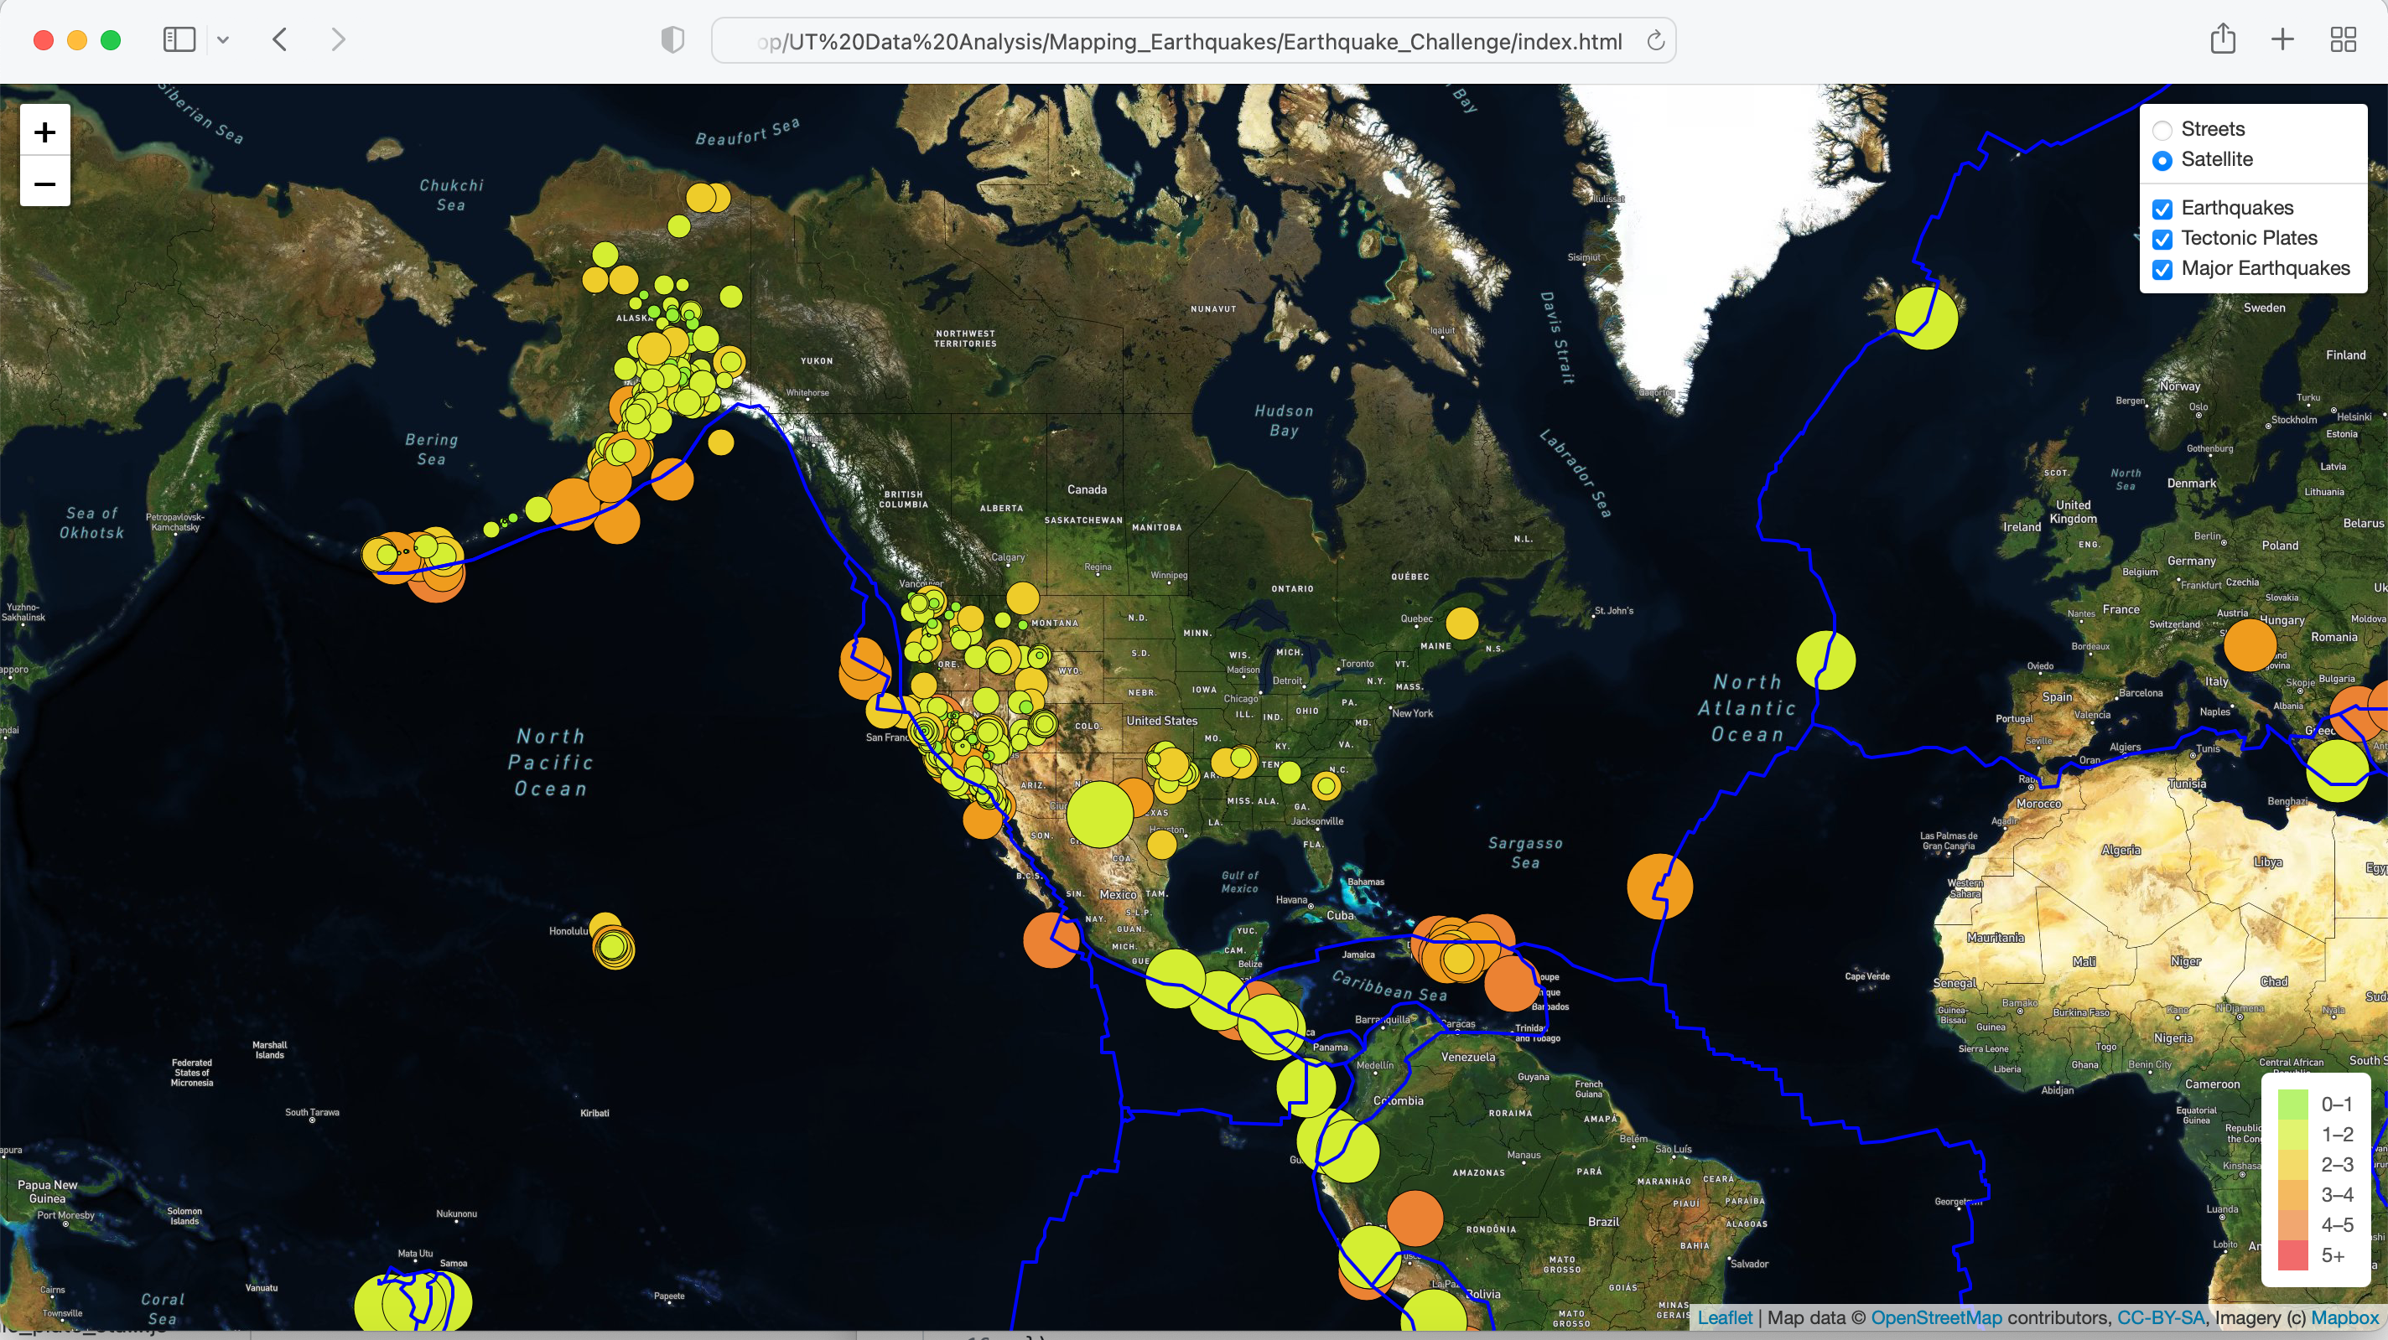Image resolution: width=2388 pixels, height=1340 pixels.
Task: Open the privacy report shield icon
Action: click(x=672, y=40)
